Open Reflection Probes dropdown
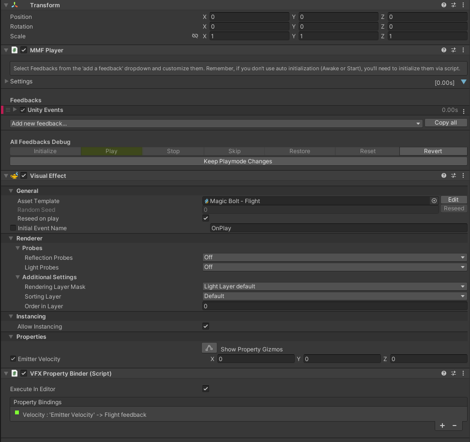 pyautogui.click(x=334, y=257)
